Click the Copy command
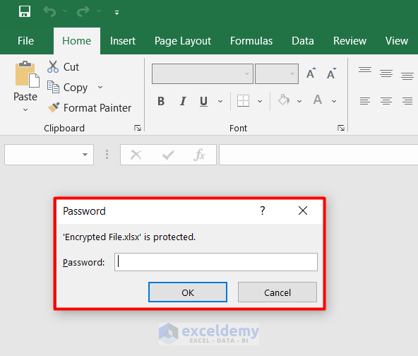The height and width of the screenshot is (356, 418). coord(68,88)
